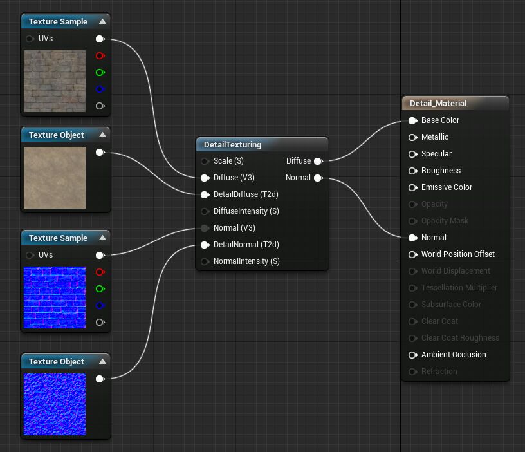Click the red channel output pin on normal map sample
Image resolution: width=525 pixels, height=452 pixels.
coord(100,272)
